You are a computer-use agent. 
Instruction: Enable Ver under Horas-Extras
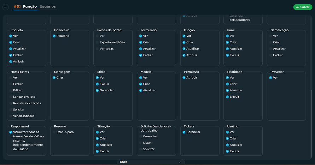[x=11, y=78]
